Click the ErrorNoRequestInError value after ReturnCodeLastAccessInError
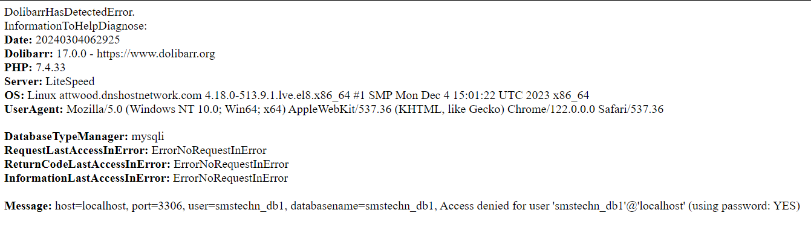 (231, 164)
